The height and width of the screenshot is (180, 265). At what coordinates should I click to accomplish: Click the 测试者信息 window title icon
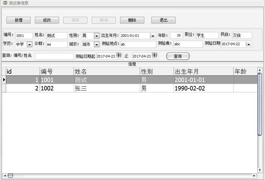pos(5,3)
